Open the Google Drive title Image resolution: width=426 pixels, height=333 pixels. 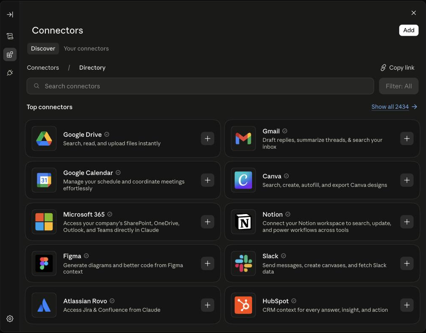click(x=82, y=134)
